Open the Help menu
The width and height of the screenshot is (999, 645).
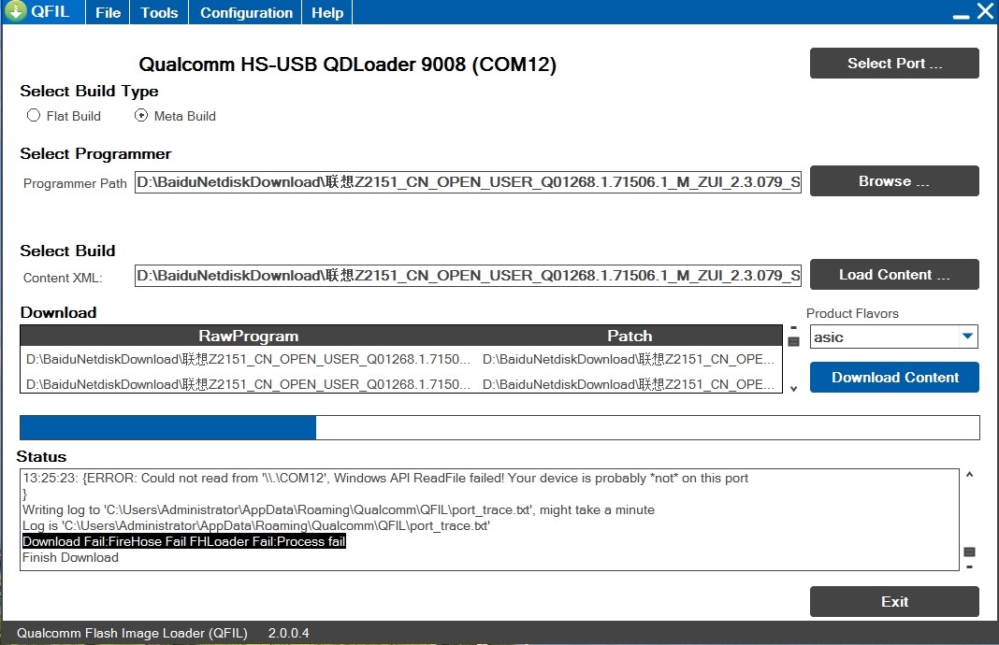(x=326, y=12)
